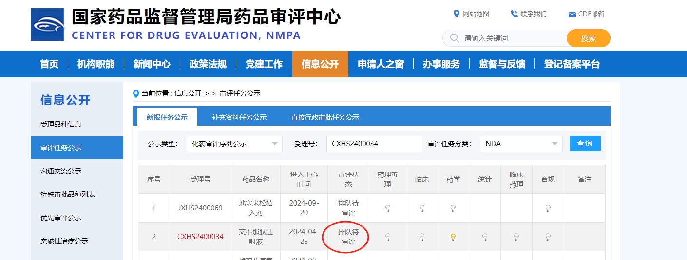Click the 查询 button

tap(585, 143)
